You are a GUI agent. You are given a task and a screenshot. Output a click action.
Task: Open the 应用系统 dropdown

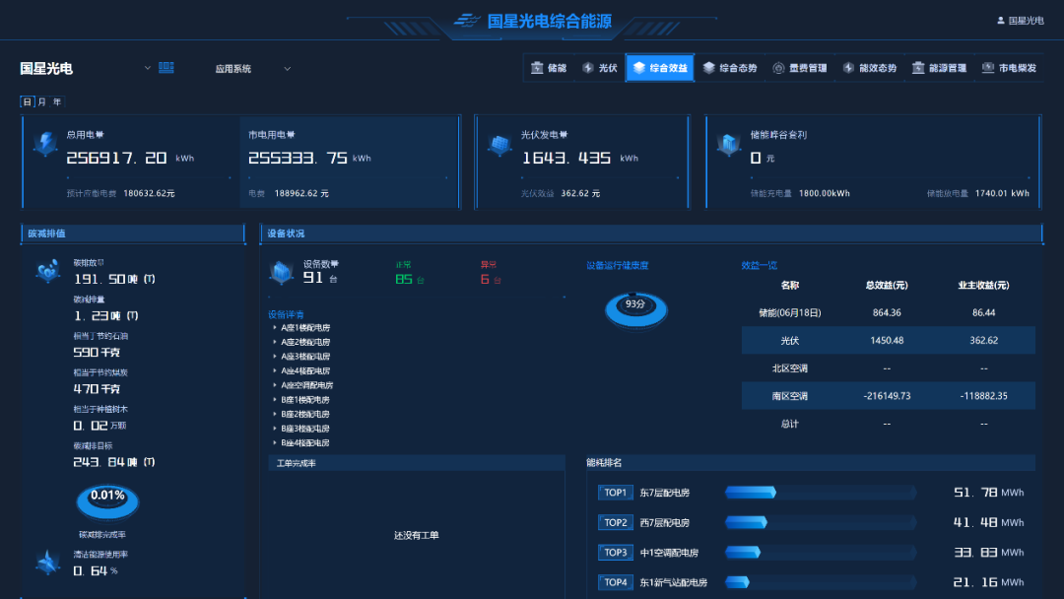pyautogui.click(x=287, y=69)
